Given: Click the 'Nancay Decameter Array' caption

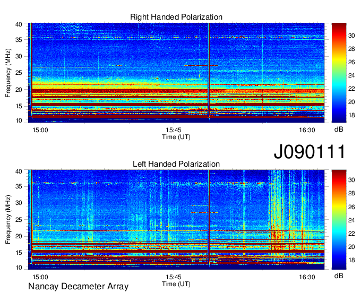Looking at the screenshot, I should [x=78, y=287].
